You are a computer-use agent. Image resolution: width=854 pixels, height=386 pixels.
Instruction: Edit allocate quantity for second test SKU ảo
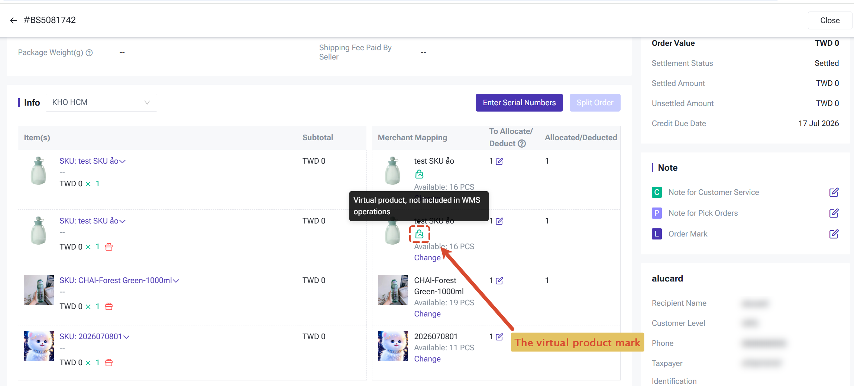[x=499, y=221]
